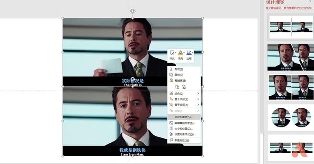Click the Copy (复制) icon

click(x=171, y=75)
